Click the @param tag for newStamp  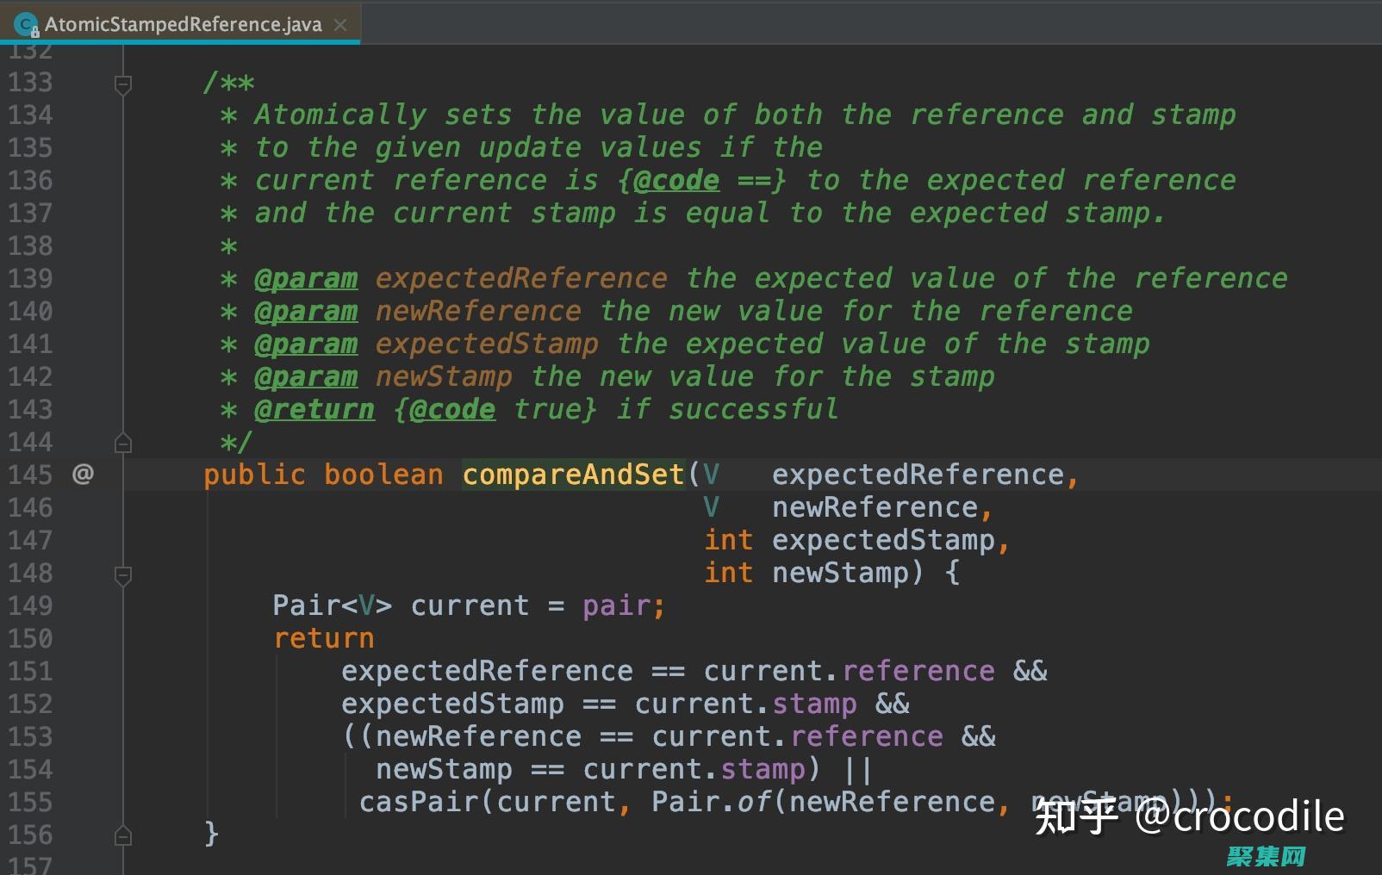click(x=306, y=376)
